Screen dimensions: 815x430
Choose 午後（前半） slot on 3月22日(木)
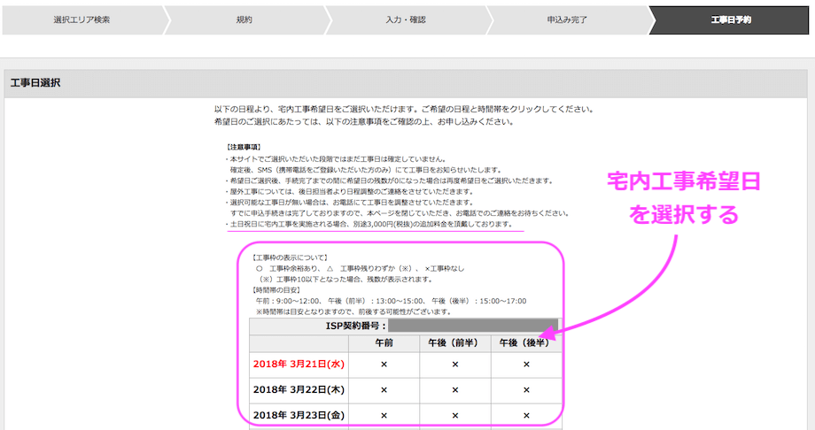click(x=454, y=389)
